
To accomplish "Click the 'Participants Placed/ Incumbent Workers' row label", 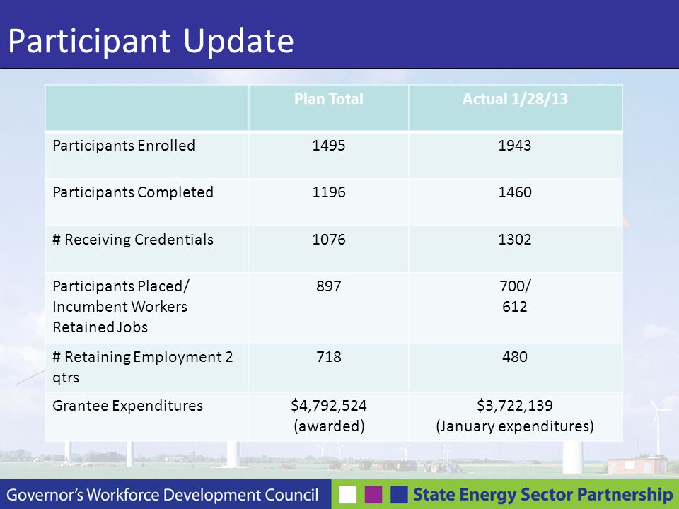I will tap(121, 306).
